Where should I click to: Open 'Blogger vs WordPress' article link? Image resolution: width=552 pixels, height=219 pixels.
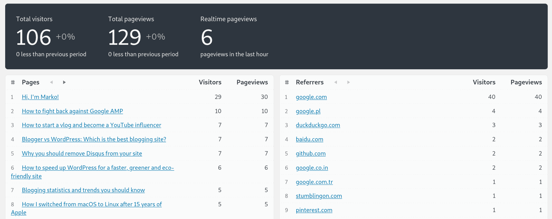[x=94, y=139]
